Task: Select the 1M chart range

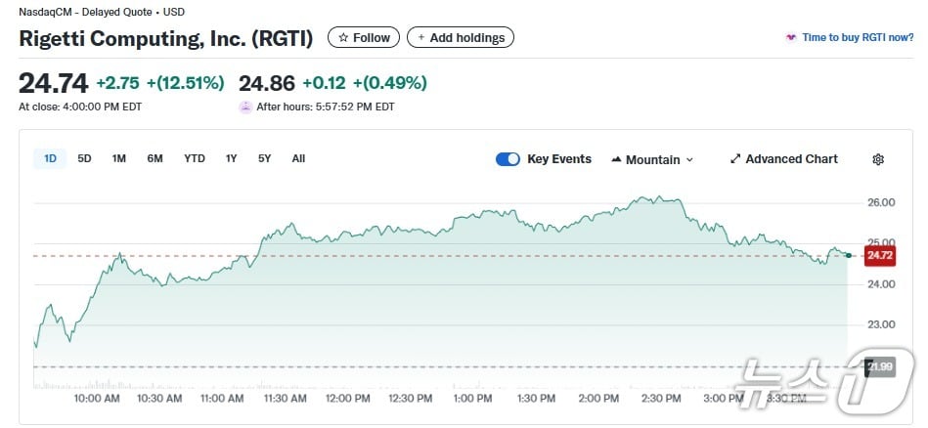Action: [x=119, y=158]
